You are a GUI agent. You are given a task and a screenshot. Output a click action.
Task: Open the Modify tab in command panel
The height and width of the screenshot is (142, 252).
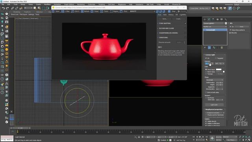point(209,19)
